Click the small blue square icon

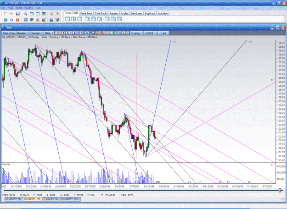point(11,20)
